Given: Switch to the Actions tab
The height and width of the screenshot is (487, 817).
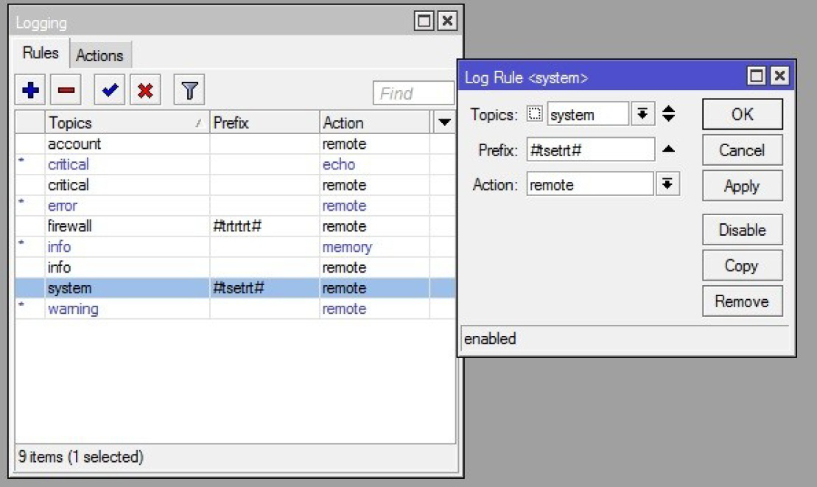Looking at the screenshot, I should 99,55.
